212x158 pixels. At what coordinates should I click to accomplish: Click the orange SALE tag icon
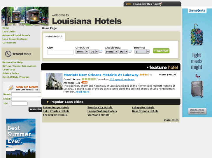84,82
